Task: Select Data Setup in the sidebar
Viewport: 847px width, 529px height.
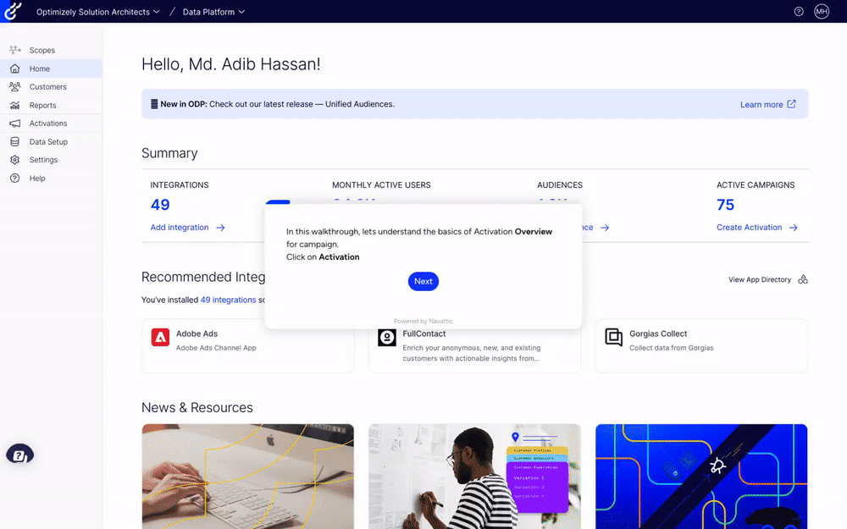Action: (48, 142)
